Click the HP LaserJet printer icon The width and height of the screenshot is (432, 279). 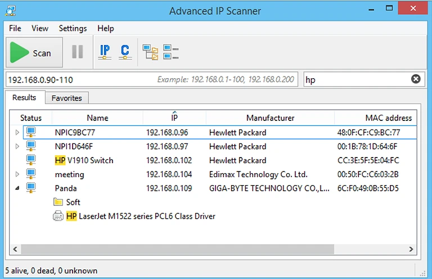pyautogui.click(x=58, y=216)
